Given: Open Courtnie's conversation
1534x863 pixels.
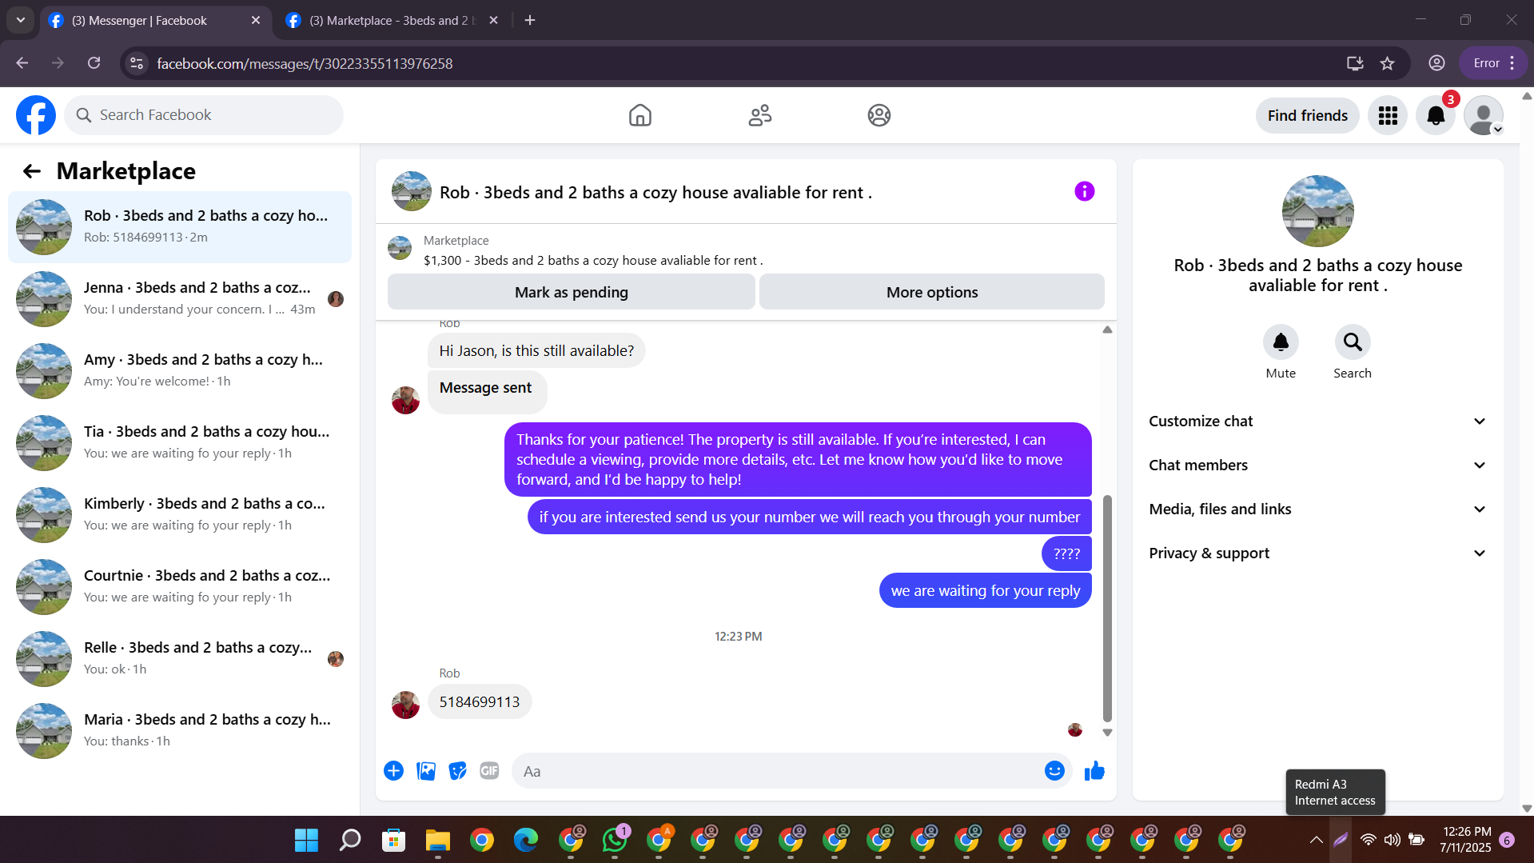Looking at the screenshot, I should click(x=180, y=587).
